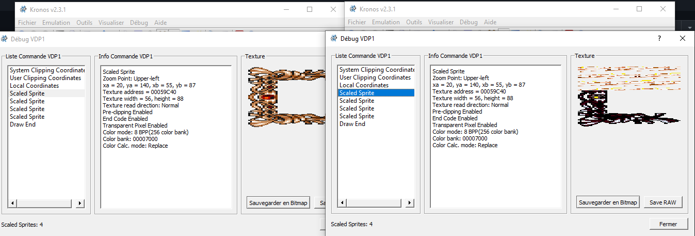Open Aide menu in right Kronos window

pos(490,22)
